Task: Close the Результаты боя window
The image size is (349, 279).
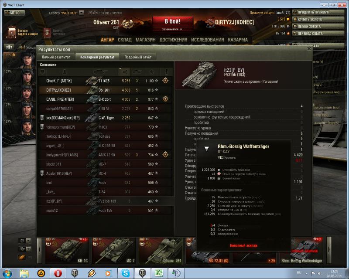Action: pyautogui.click(x=309, y=49)
